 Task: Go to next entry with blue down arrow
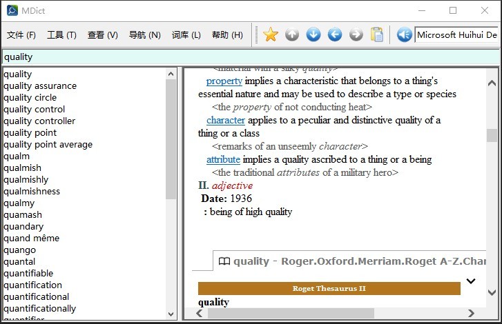313,34
